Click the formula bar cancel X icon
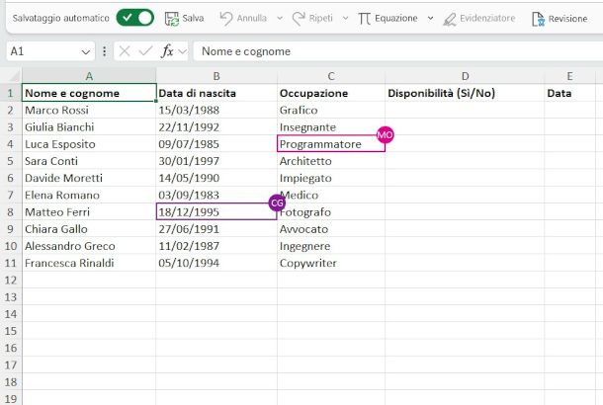Viewport: 603px width, 405px height. 125,51
